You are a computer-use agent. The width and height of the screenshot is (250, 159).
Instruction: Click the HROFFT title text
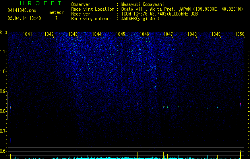[41, 3]
